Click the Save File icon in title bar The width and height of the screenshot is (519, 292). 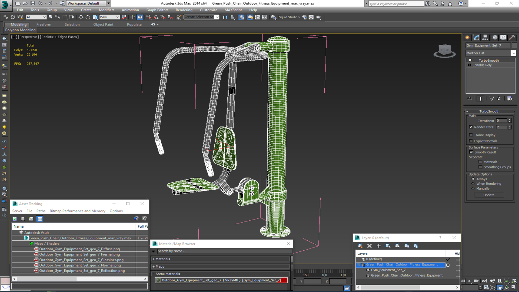pos(33,3)
